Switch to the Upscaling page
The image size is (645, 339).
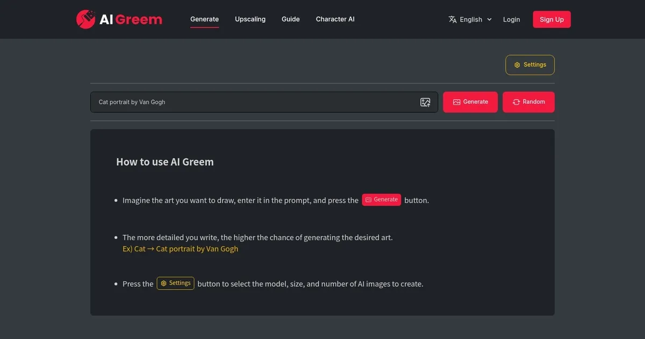click(x=250, y=19)
